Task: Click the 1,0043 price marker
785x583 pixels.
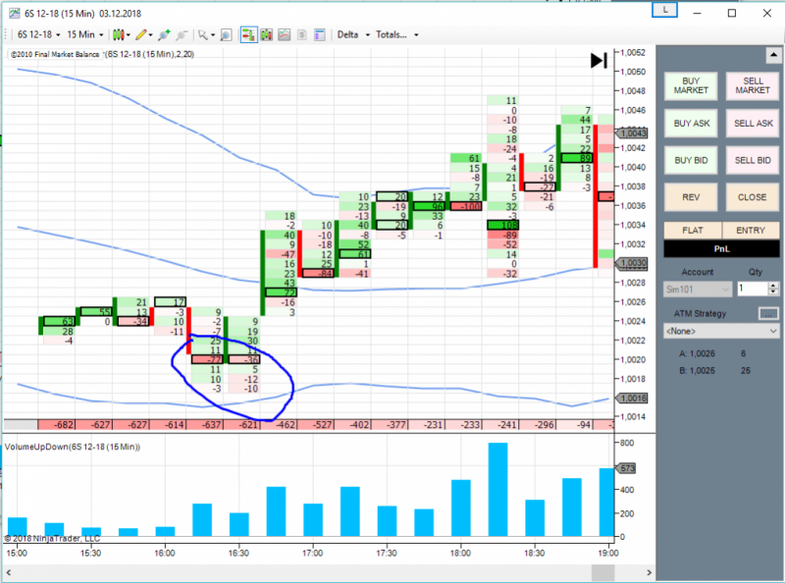Action: 632,133
